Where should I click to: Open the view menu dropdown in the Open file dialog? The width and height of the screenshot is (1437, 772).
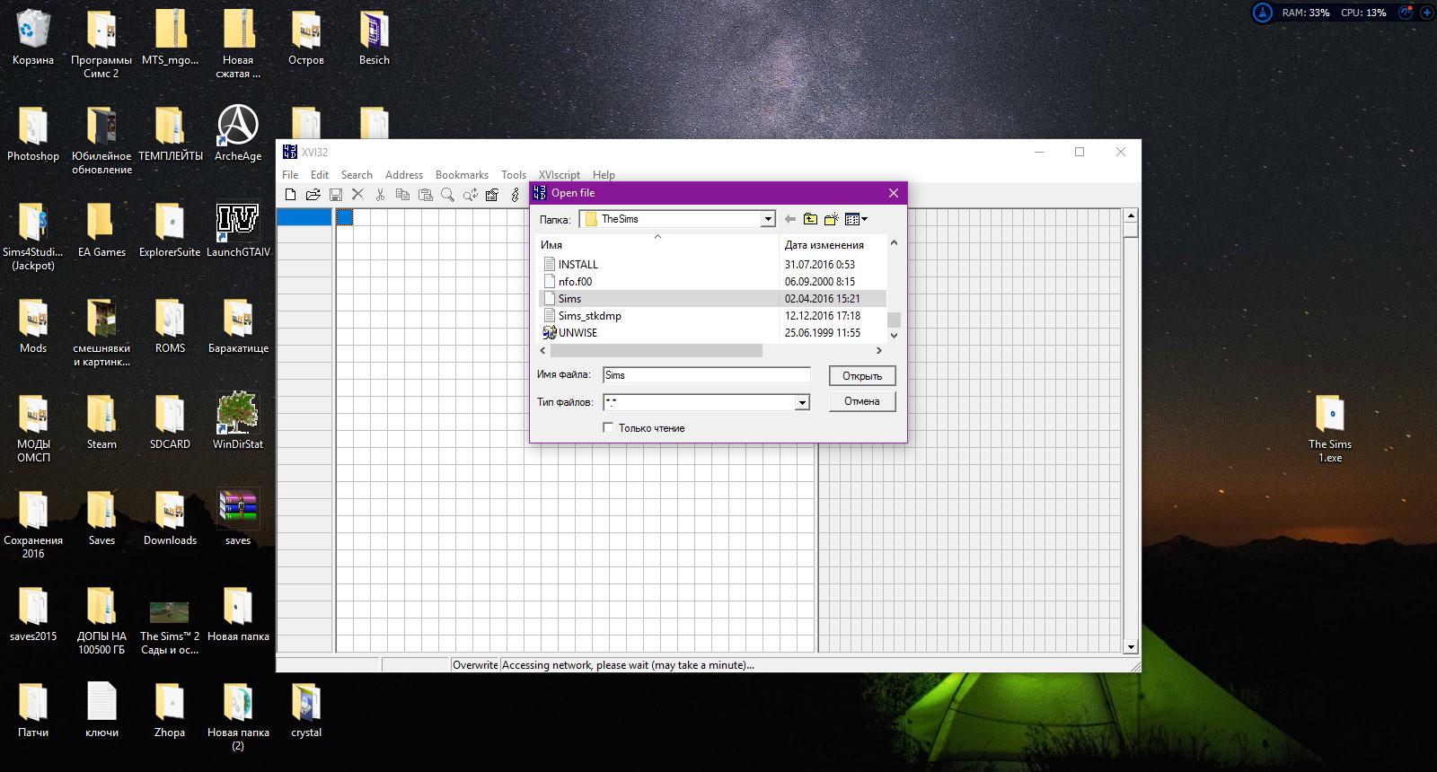[856, 219]
